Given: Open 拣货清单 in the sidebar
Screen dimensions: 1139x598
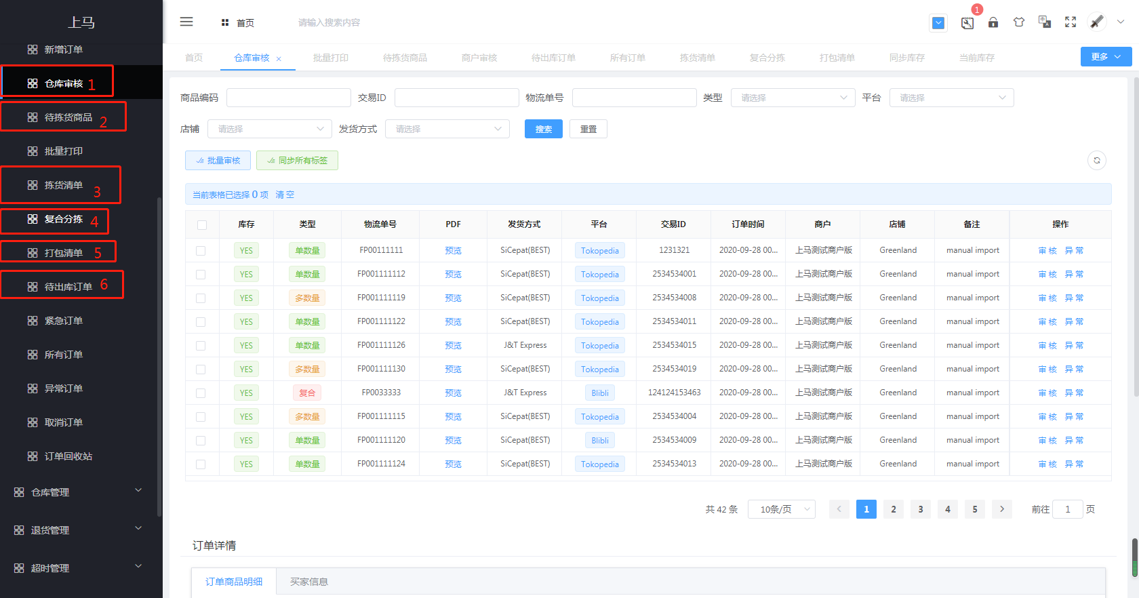Looking at the screenshot, I should point(64,185).
